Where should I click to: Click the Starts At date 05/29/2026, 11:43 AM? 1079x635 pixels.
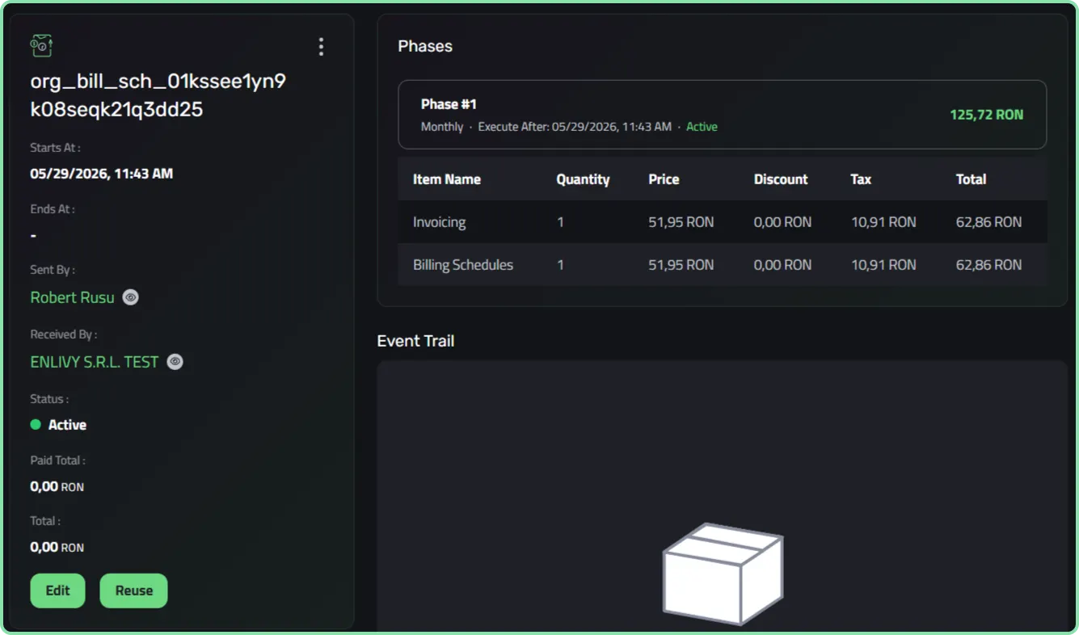click(101, 174)
